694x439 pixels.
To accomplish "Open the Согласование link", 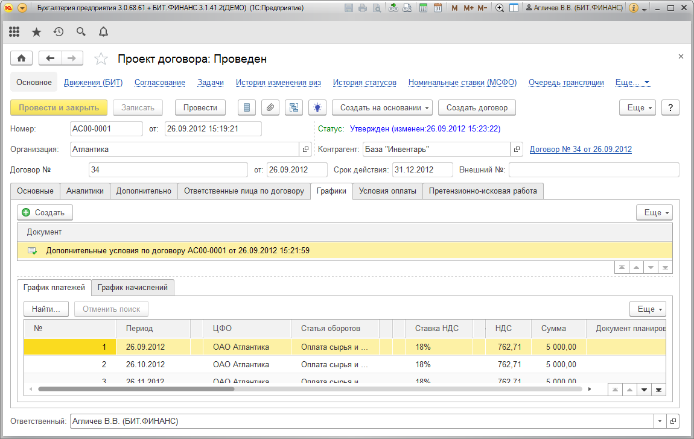I will (x=160, y=82).
